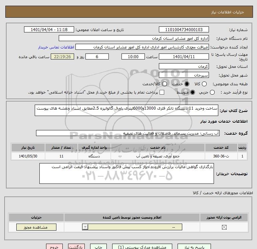
Task: Click اعلام وضعیت مجوز توسط تامین کننده header
Action: [x=132, y=218]
